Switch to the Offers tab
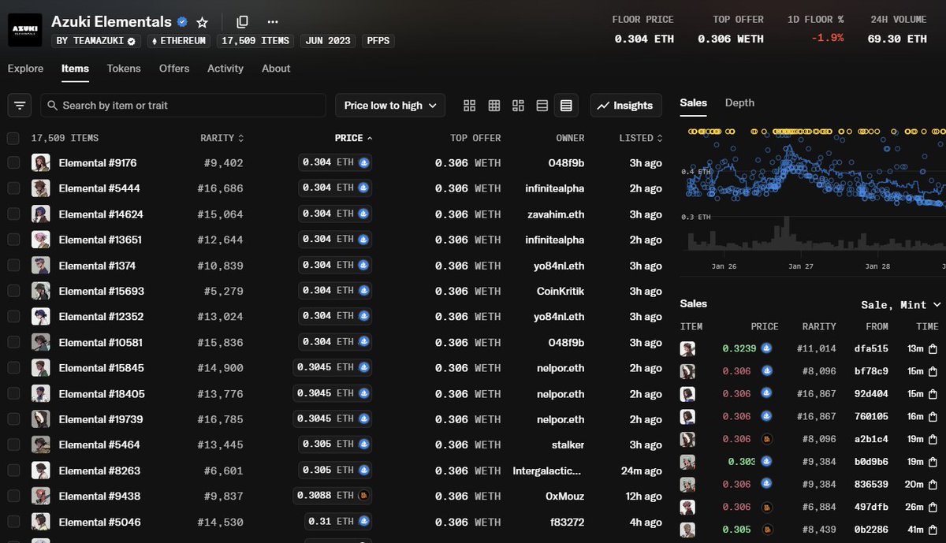946x543 pixels. pyautogui.click(x=174, y=69)
